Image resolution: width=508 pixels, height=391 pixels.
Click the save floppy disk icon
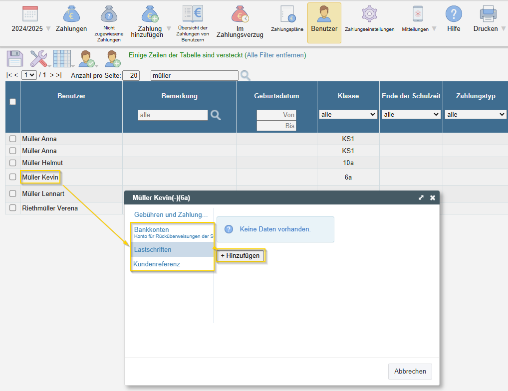click(x=15, y=58)
